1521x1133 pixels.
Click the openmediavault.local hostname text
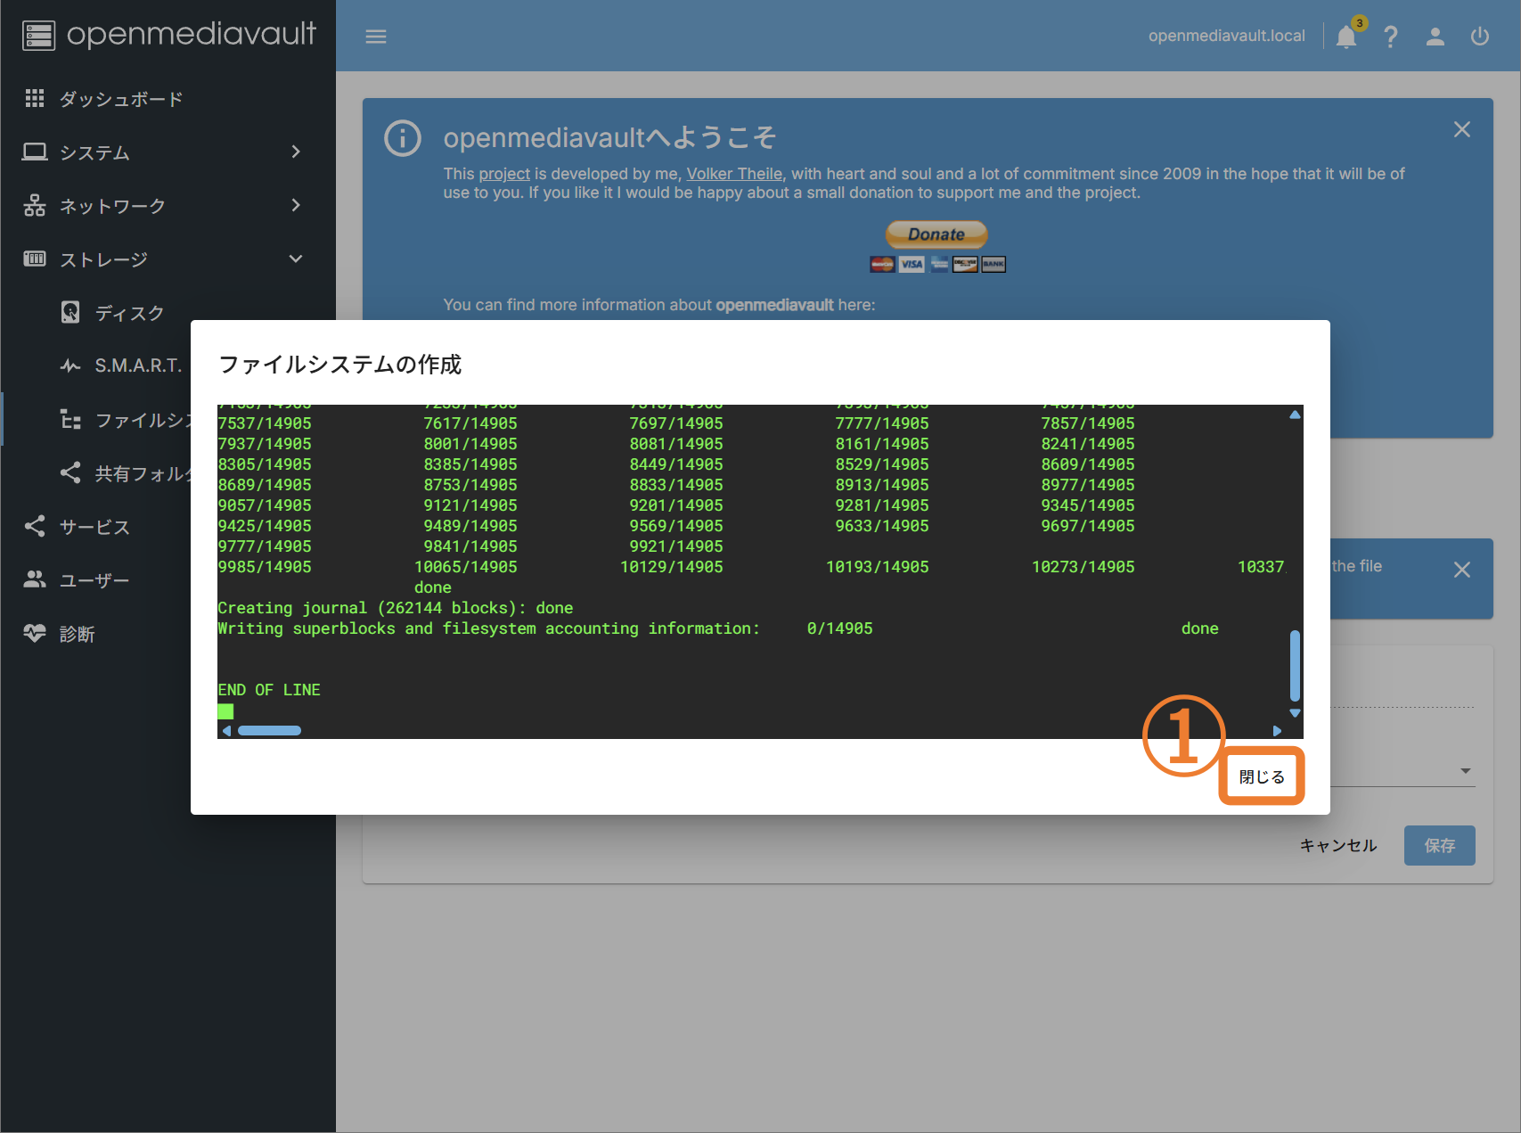[x=1226, y=36]
